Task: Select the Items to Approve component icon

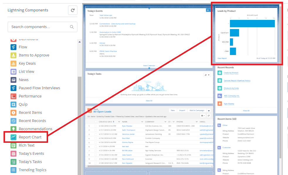Action: (13, 55)
